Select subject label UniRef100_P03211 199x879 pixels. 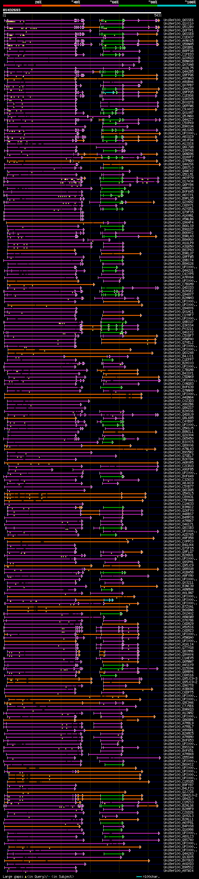pos(178,329)
